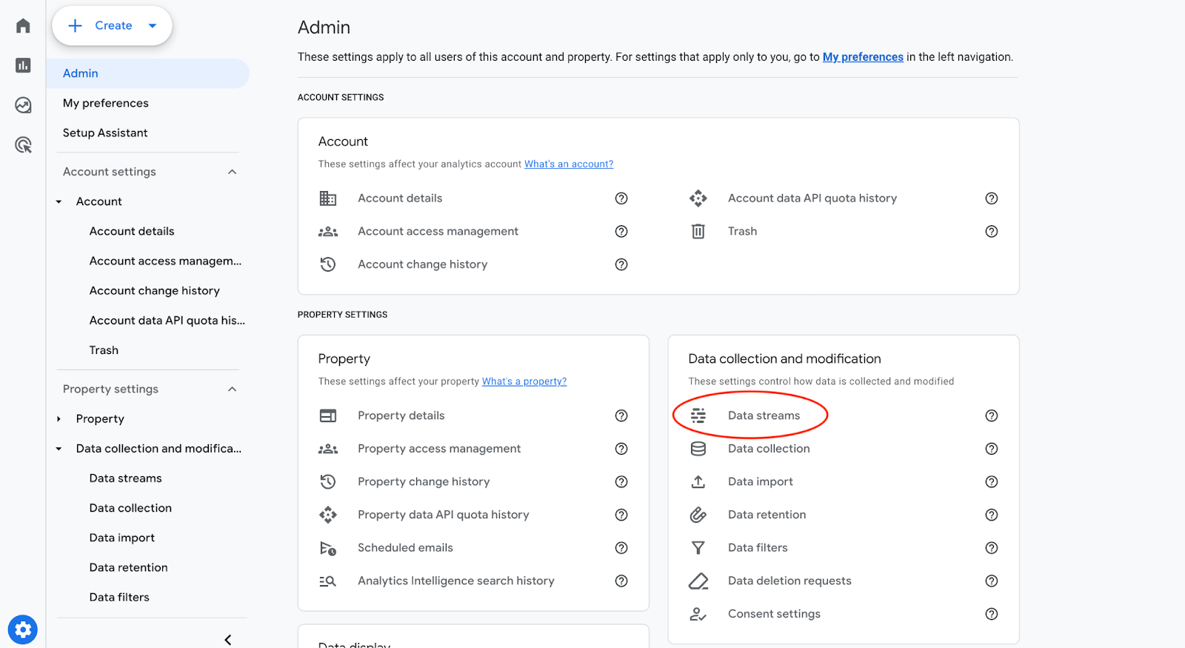The image size is (1185, 648).
Task: Expand the Property tree item in sidebar
Action: click(x=59, y=419)
